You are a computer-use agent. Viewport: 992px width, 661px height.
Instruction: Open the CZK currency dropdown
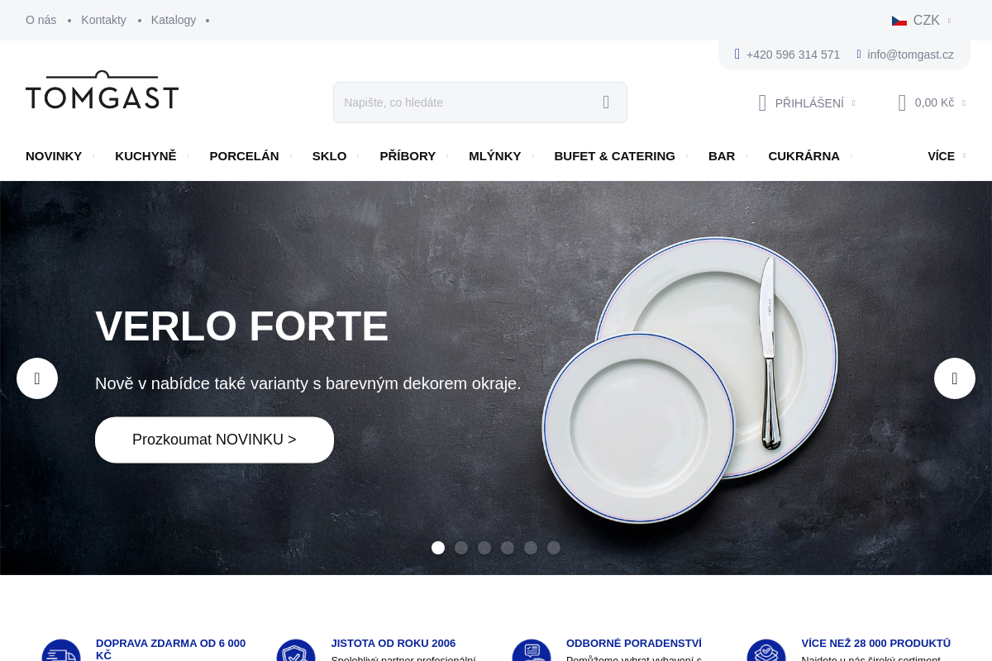click(922, 21)
